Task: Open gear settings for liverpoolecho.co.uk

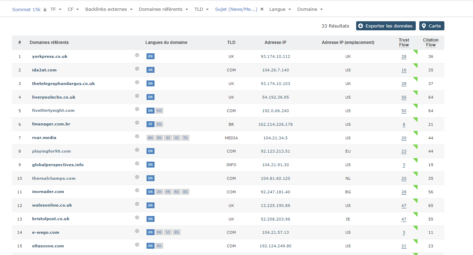Action: [137, 96]
